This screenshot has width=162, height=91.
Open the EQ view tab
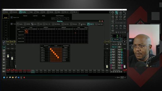coord(43,12)
